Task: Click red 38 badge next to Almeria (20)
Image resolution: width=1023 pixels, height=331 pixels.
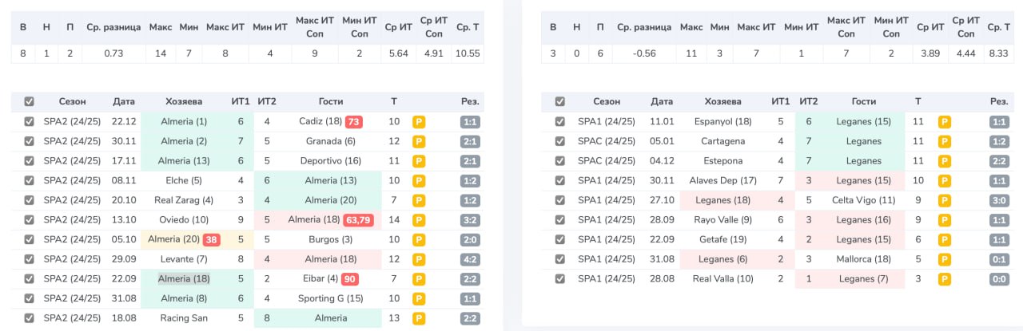Action: 212,239
